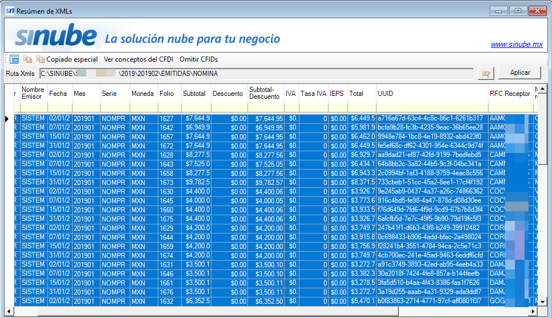
Task: Click into the Ruta Xmls path field
Action: [x=256, y=74]
